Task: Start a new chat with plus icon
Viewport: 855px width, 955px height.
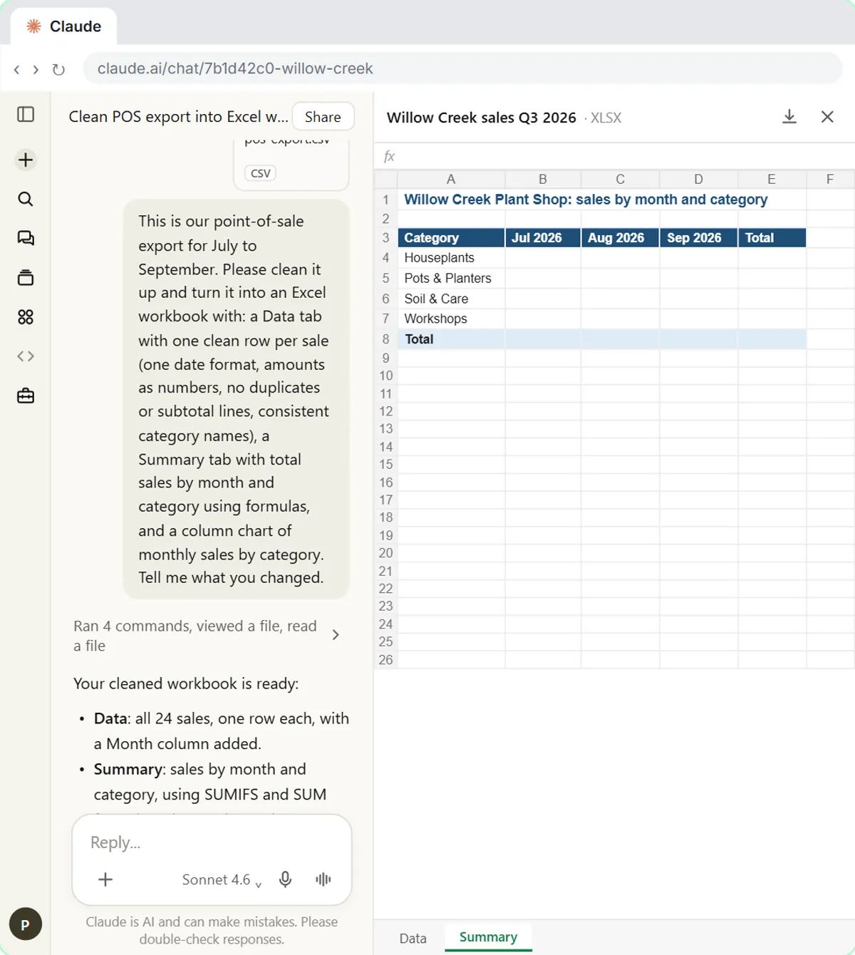Action: click(26, 160)
